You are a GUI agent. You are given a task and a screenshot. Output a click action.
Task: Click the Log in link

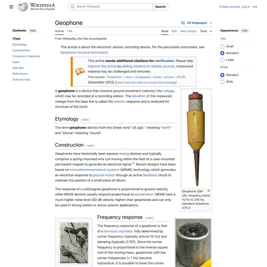coord(246,7)
